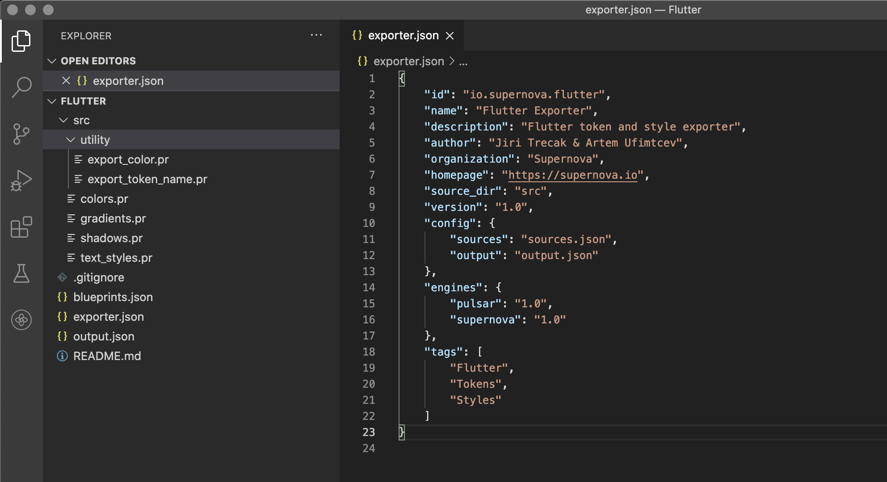Collapse the Open Editors section
Screen dimensions: 887x482
tap(52, 61)
